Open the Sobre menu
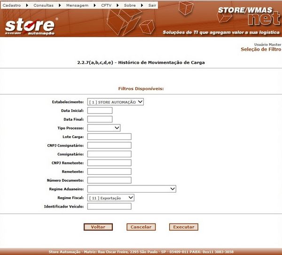This screenshot has width=282, height=255. coord(130,5)
